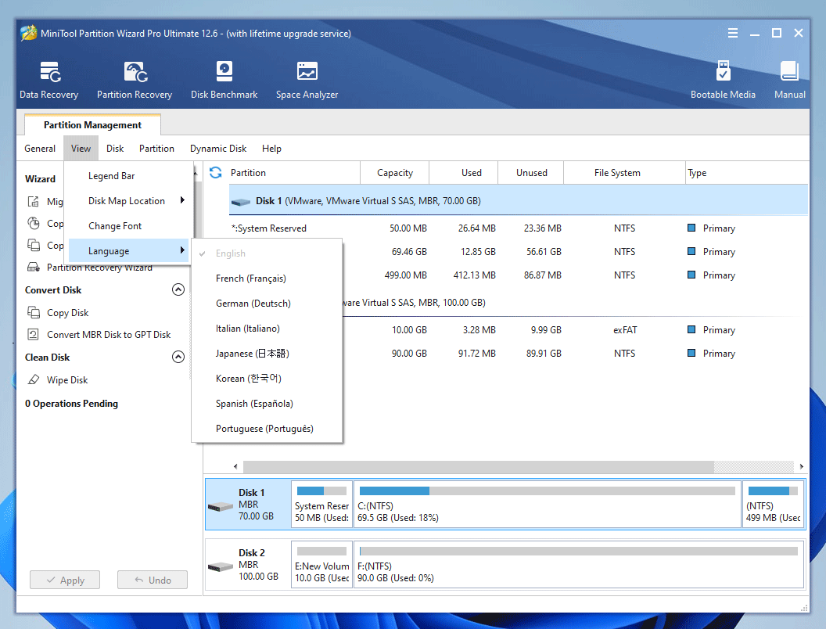This screenshot has height=629, width=826.
Task: Click Disk 2 drive icon in disk map
Action: point(221,567)
